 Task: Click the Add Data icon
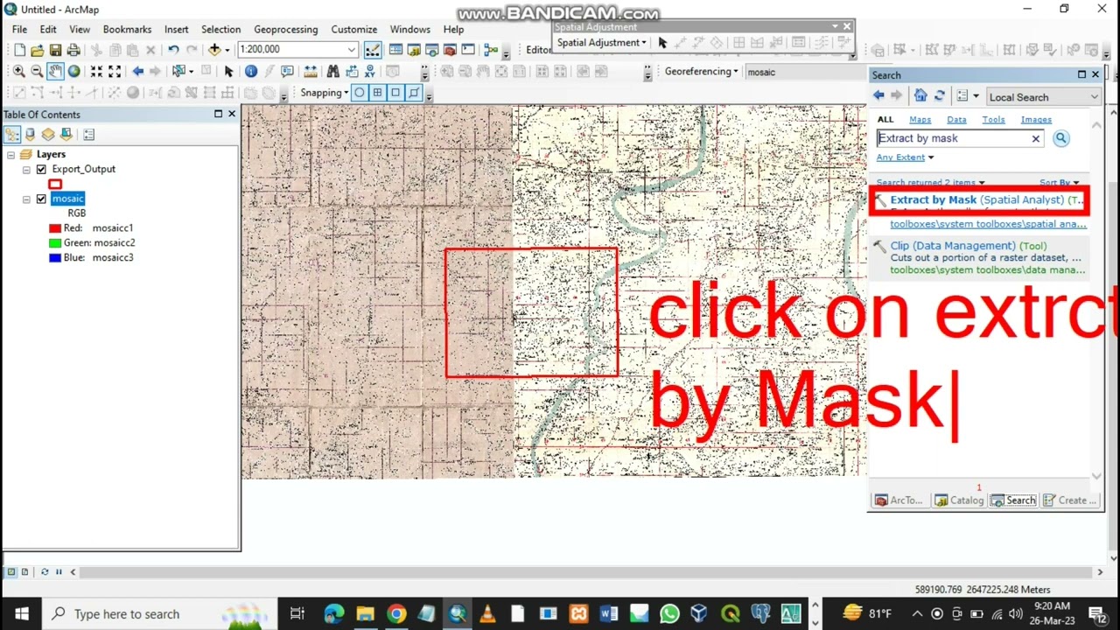click(214, 50)
